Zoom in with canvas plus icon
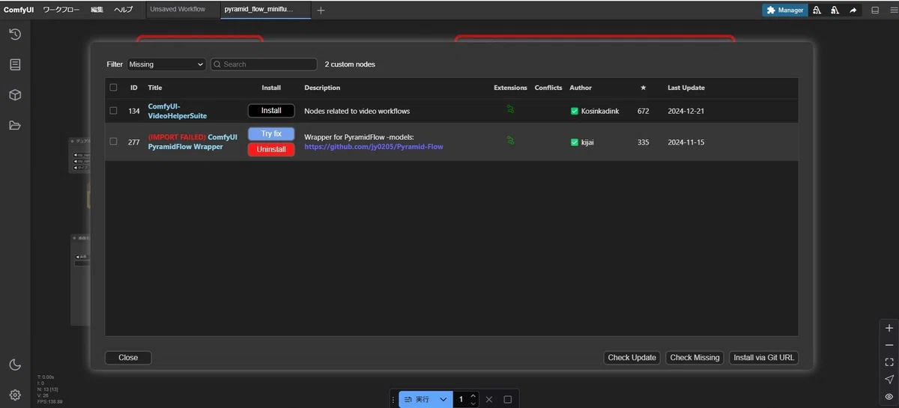 pyautogui.click(x=889, y=328)
